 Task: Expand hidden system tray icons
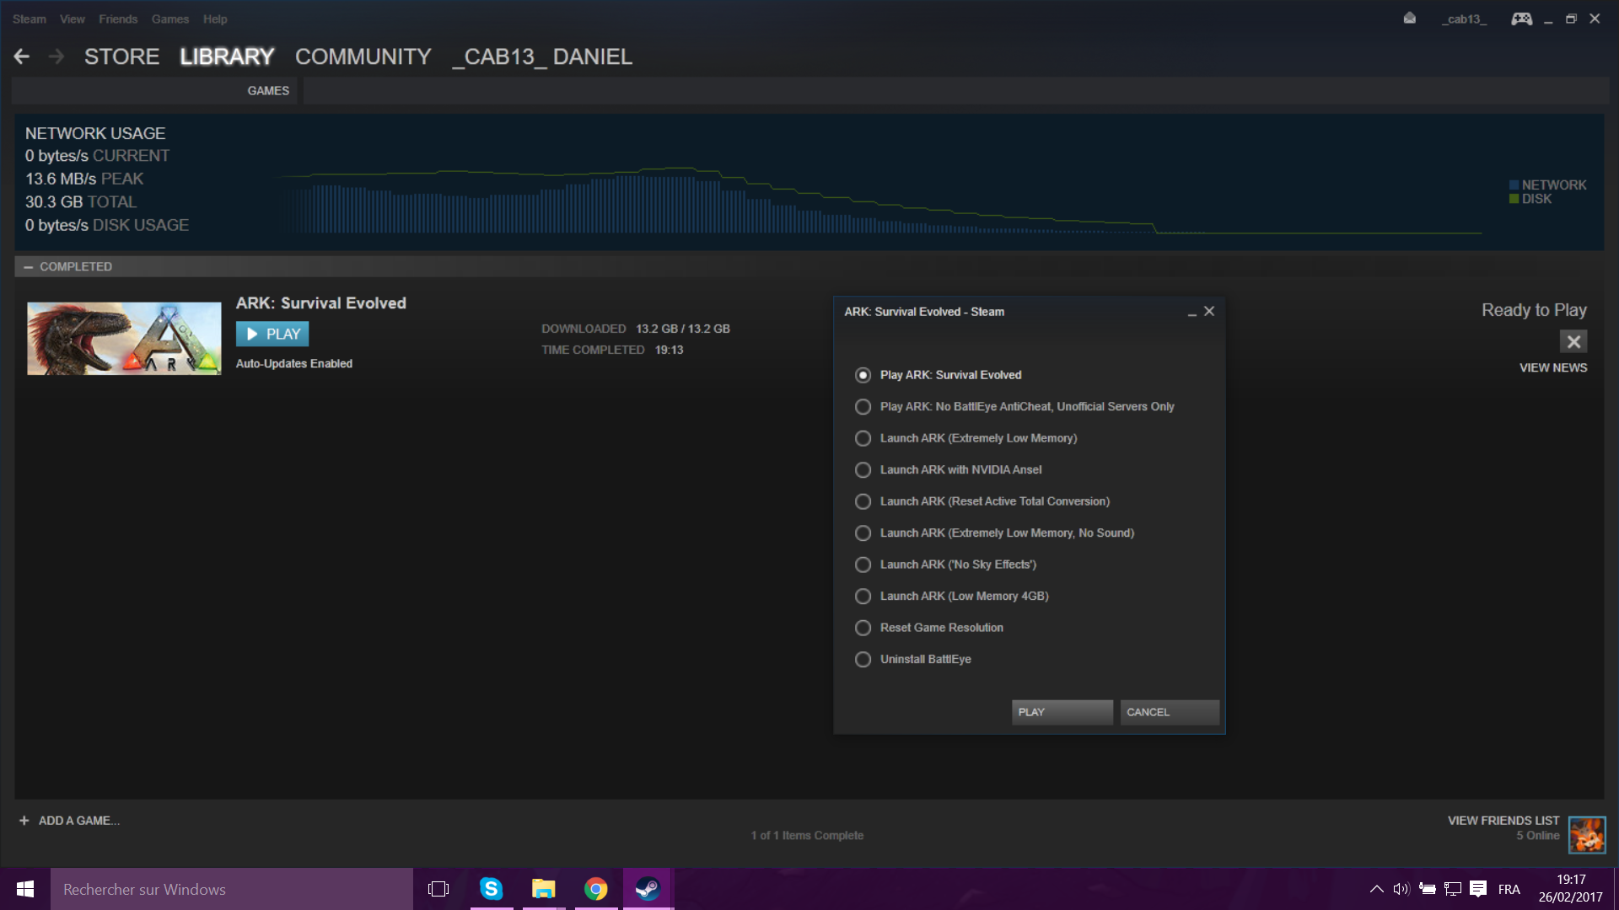point(1376,889)
